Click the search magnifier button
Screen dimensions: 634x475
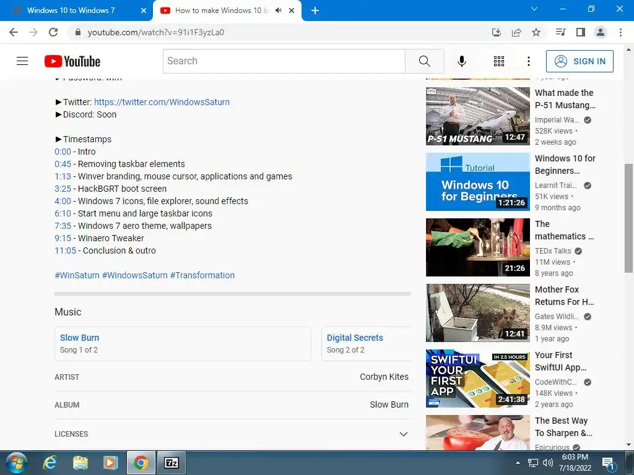pyautogui.click(x=425, y=61)
